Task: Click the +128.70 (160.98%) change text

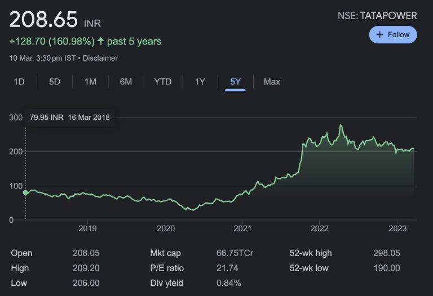Action: (x=52, y=41)
